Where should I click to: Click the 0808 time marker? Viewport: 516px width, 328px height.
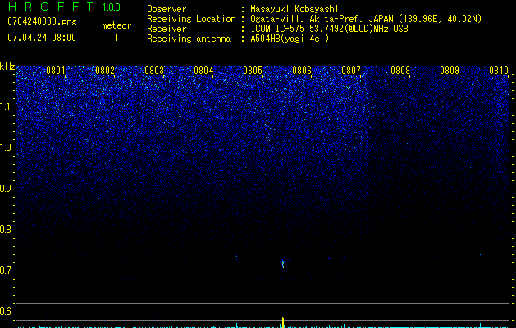pos(400,71)
